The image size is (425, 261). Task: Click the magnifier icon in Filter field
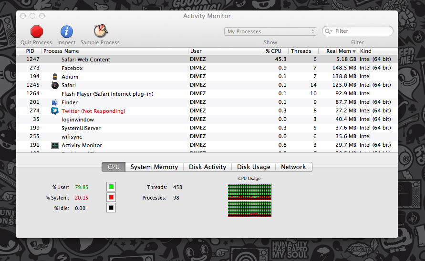(x=328, y=31)
